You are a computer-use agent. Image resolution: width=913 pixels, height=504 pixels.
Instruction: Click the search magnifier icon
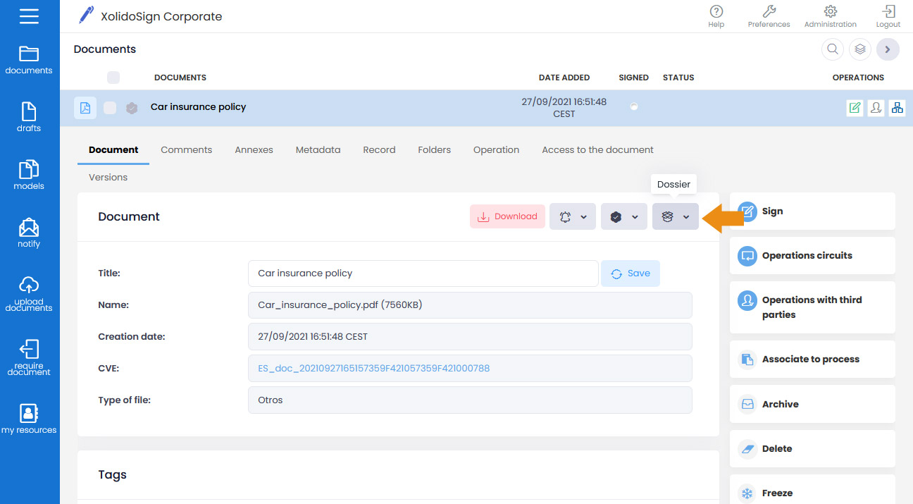[833, 49]
